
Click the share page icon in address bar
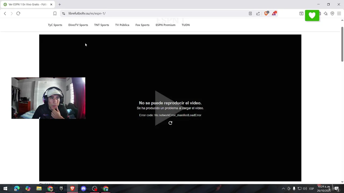coord(258,13)
